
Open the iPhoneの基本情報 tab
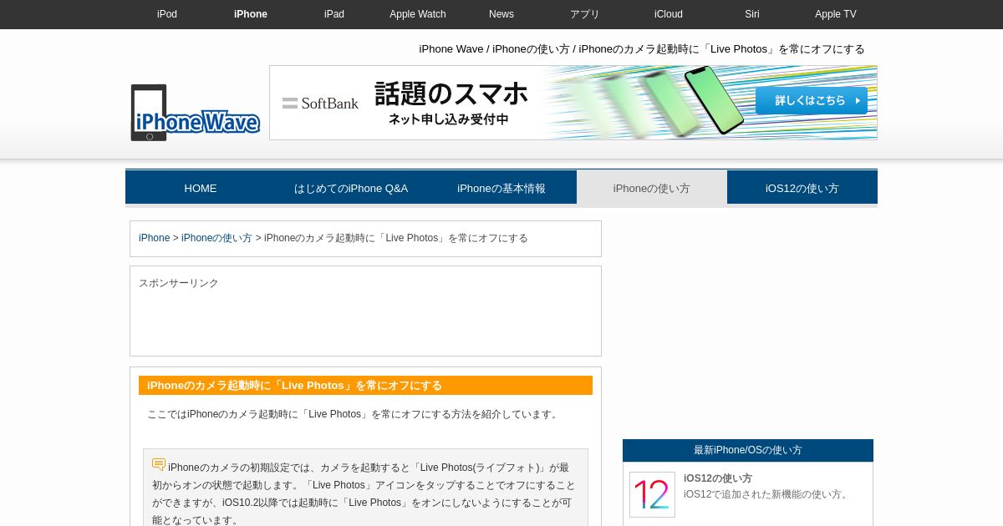point(501,188)
